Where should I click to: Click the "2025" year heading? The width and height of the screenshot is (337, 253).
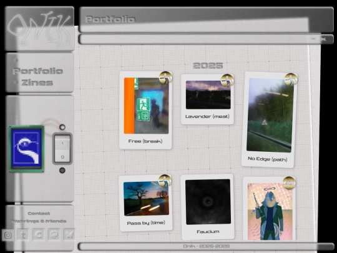tap(208, 66)
